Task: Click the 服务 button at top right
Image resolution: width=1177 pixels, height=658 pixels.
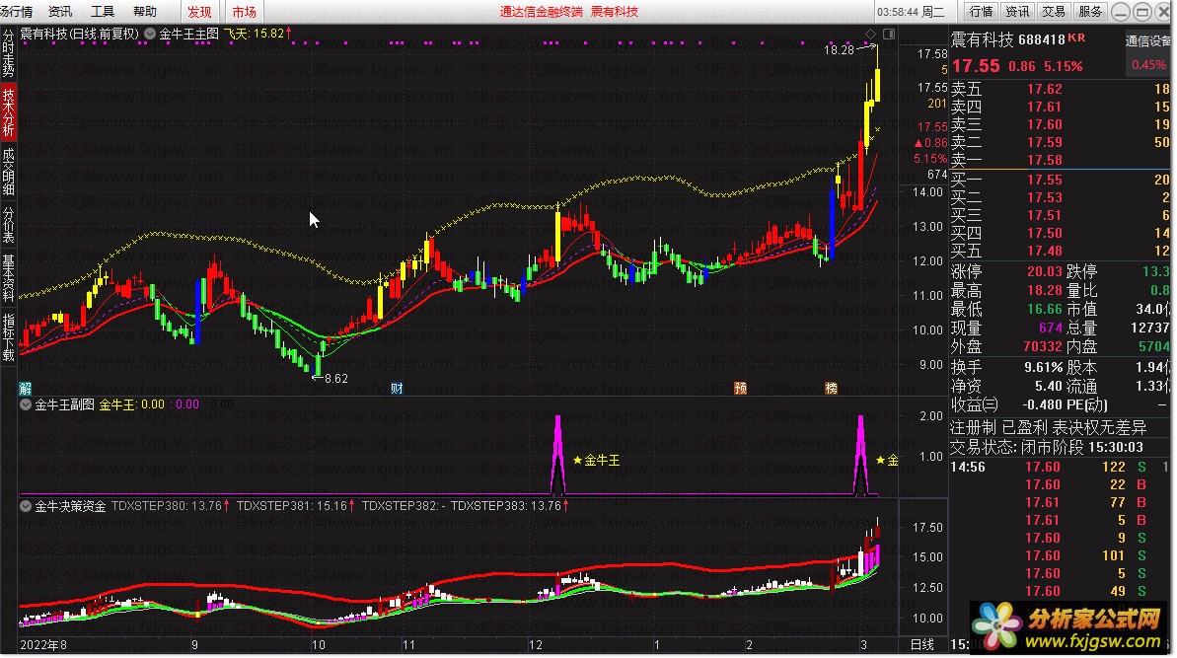Action: 1089,11
